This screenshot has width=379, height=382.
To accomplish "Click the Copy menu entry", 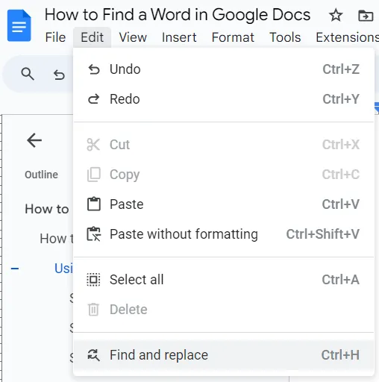I will [224, 175].
